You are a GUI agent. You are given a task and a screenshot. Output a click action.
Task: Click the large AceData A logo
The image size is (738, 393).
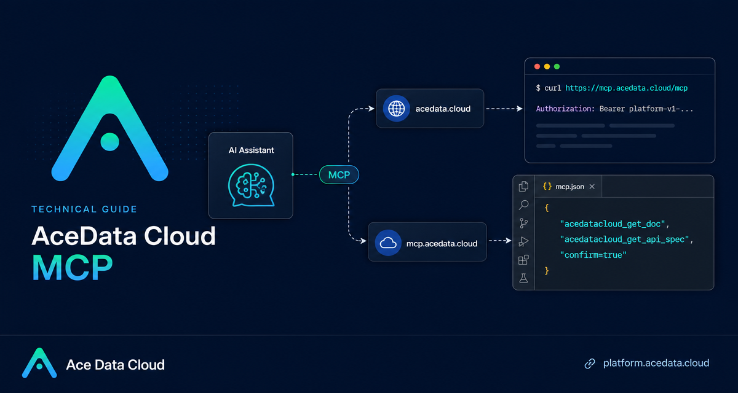(109, 129)
